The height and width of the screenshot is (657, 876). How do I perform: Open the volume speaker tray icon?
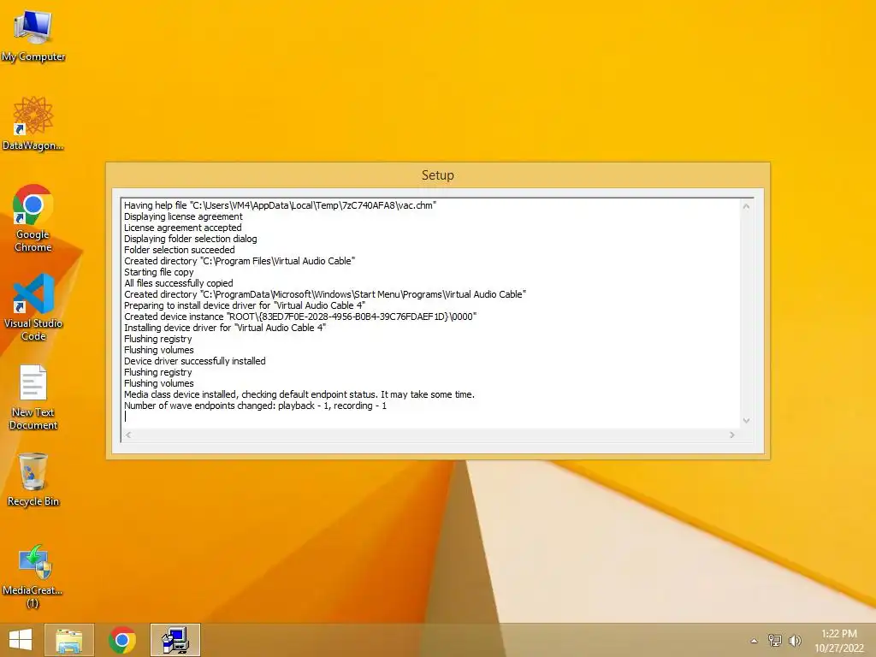795,641
